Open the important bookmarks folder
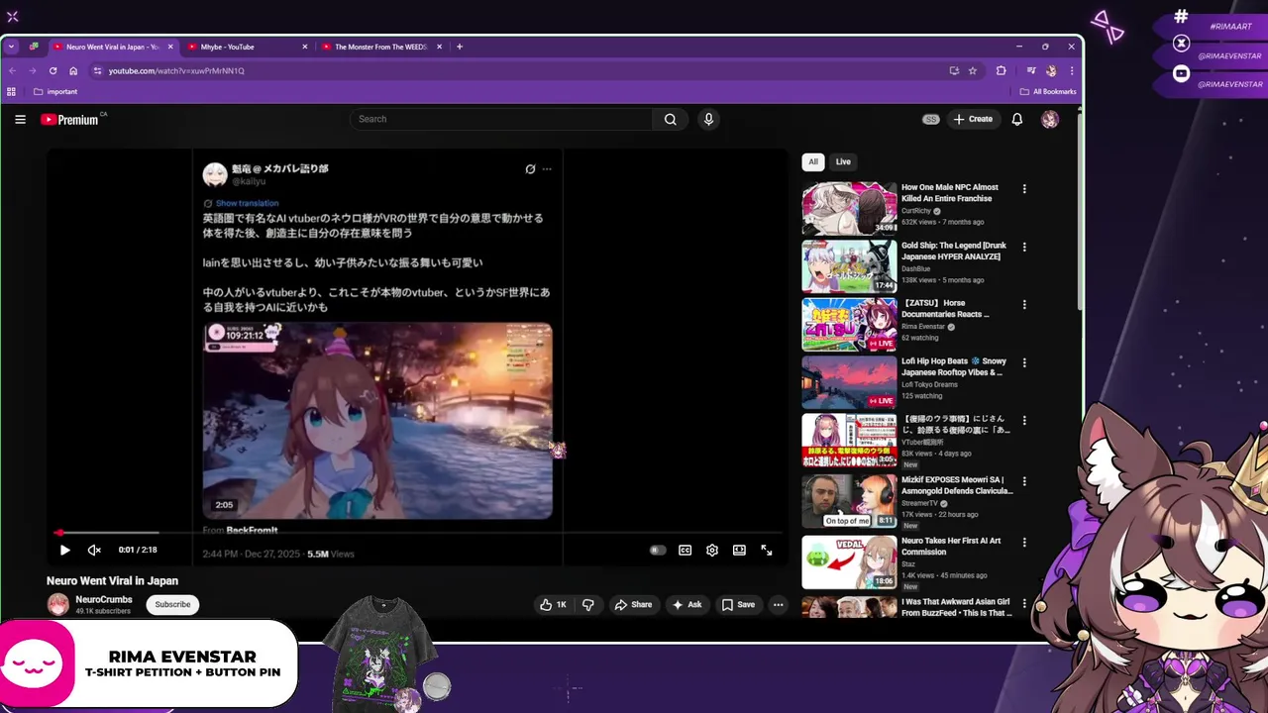Viewport: 1268px width, 713px height. (x=55, y=91)
